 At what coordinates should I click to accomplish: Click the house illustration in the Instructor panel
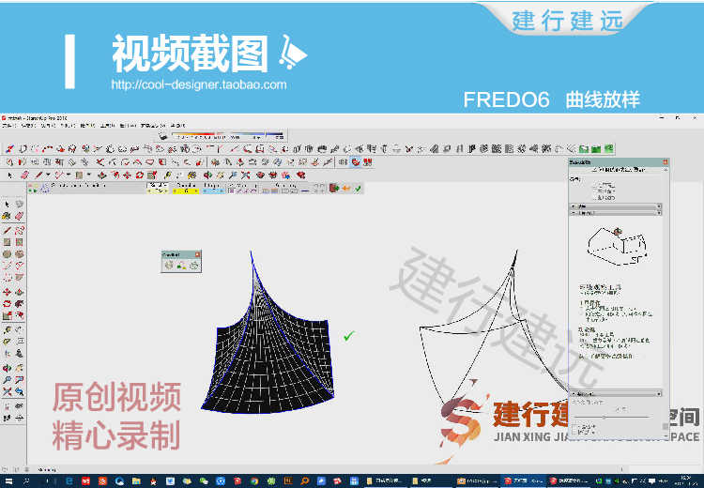tap(618, 246)
